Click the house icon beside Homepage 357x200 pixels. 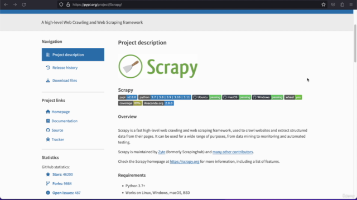click(48, 112)
